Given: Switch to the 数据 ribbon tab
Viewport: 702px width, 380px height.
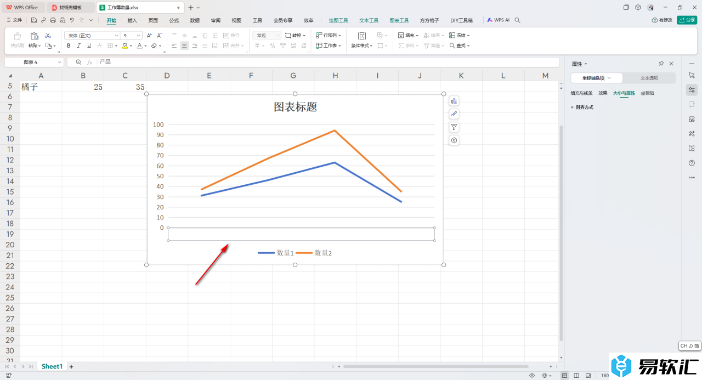Looking at the screenshot, I should point(195,20).
